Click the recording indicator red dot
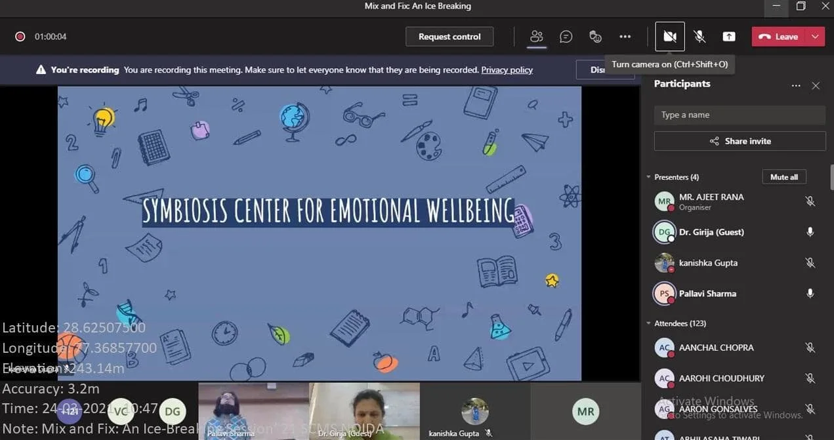Screen dimensions: 834x440 [20, 37]
